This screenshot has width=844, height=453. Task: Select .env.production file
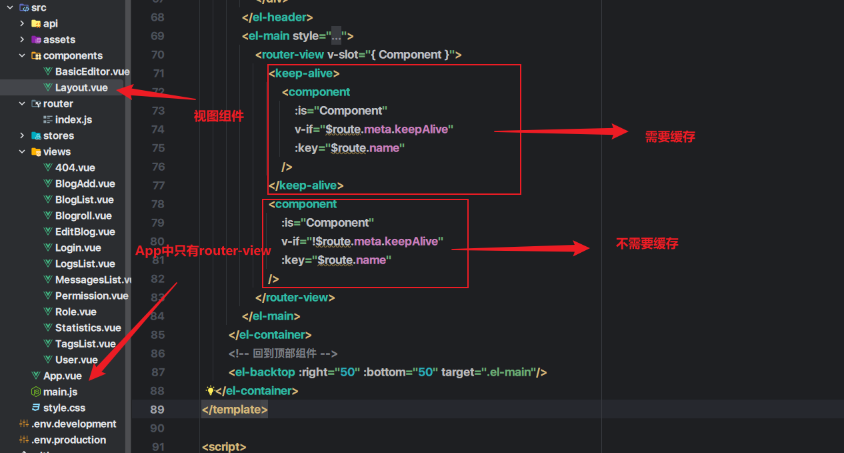(69, 440)
